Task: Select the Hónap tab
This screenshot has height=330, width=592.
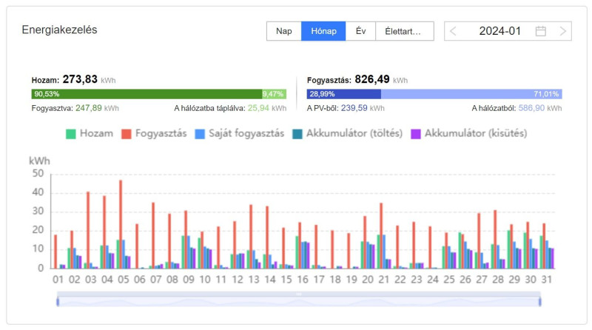Action: click(323, 31)
